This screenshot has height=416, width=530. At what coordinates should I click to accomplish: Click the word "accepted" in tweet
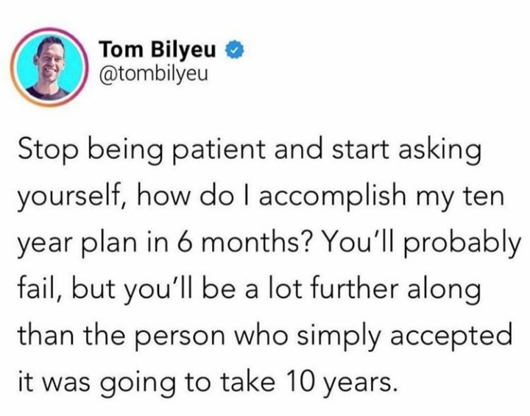pyautogui.click(x=451, y=337)
